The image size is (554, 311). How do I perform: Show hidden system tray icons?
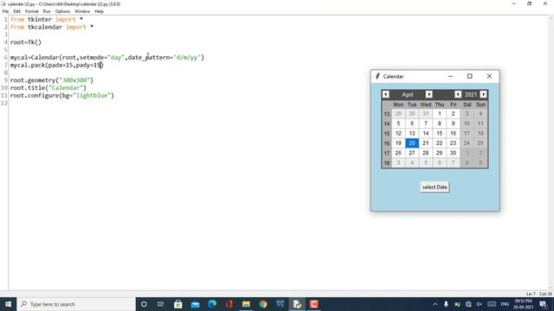click(435, 304)
